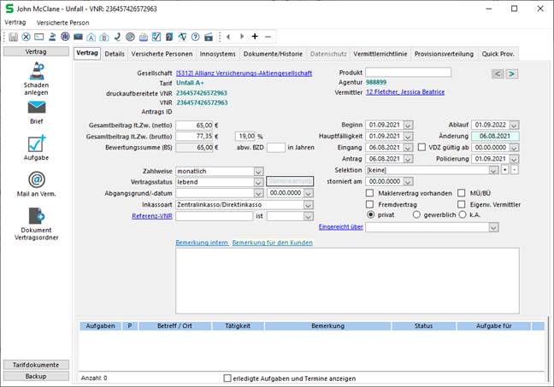Click the Schaden anlegen sidebar icon

click(36, 71)
